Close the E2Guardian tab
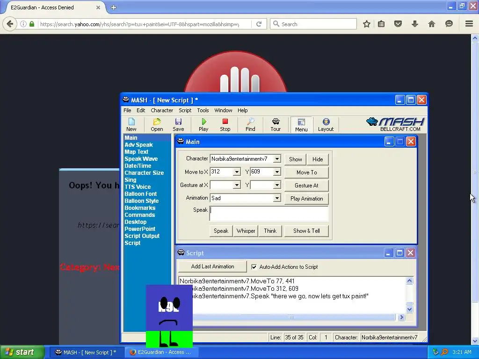479x359 pixels. 98,7
